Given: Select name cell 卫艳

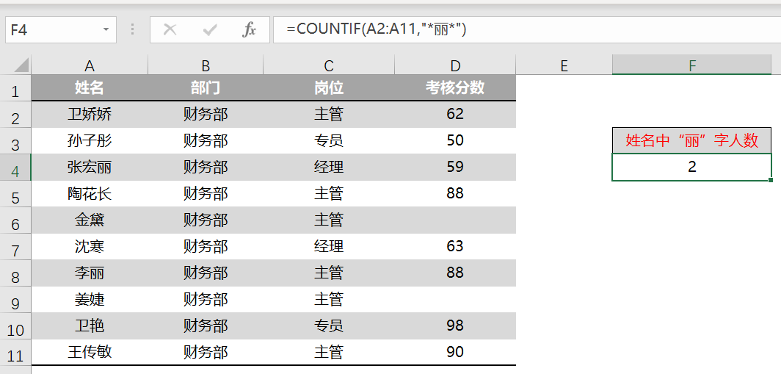Looking at the screenshot, I should point(90,326).
